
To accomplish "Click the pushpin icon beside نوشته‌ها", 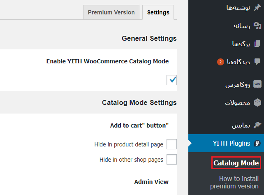I will pos(257,7).
